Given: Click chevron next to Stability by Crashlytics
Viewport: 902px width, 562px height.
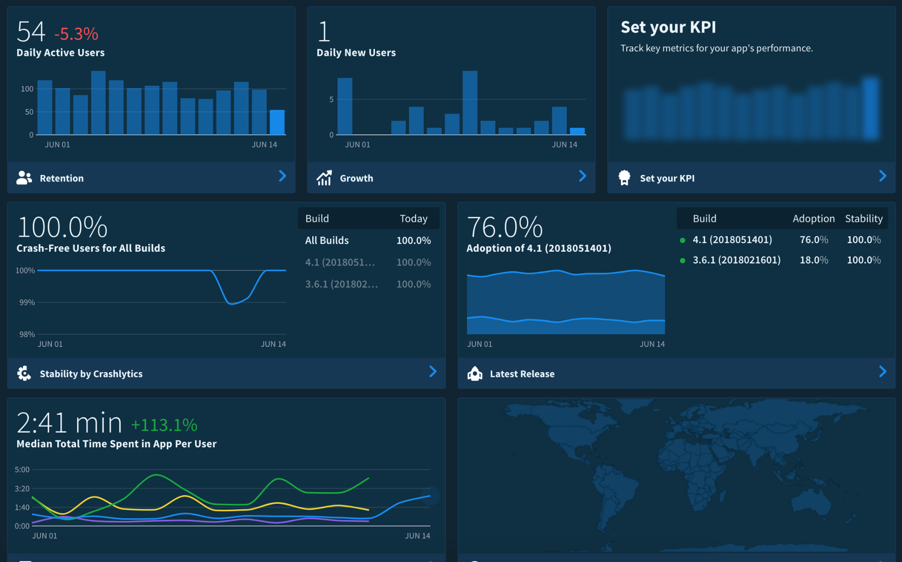Looking at the screenshot, I should coord(433,372).
